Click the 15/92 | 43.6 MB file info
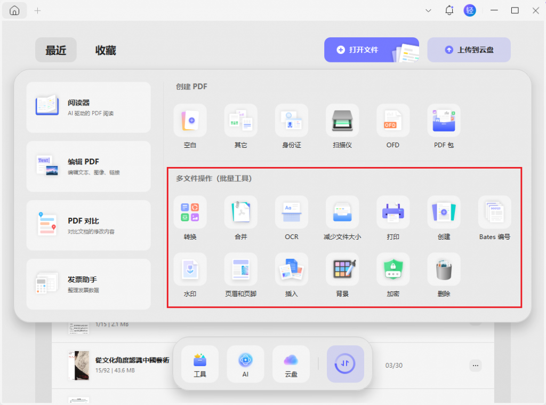The height and width of the screenshot is (405, 546). [115, 370]
